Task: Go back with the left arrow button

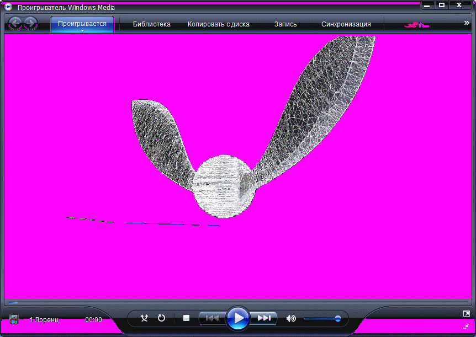Action: tap(15, 23)
